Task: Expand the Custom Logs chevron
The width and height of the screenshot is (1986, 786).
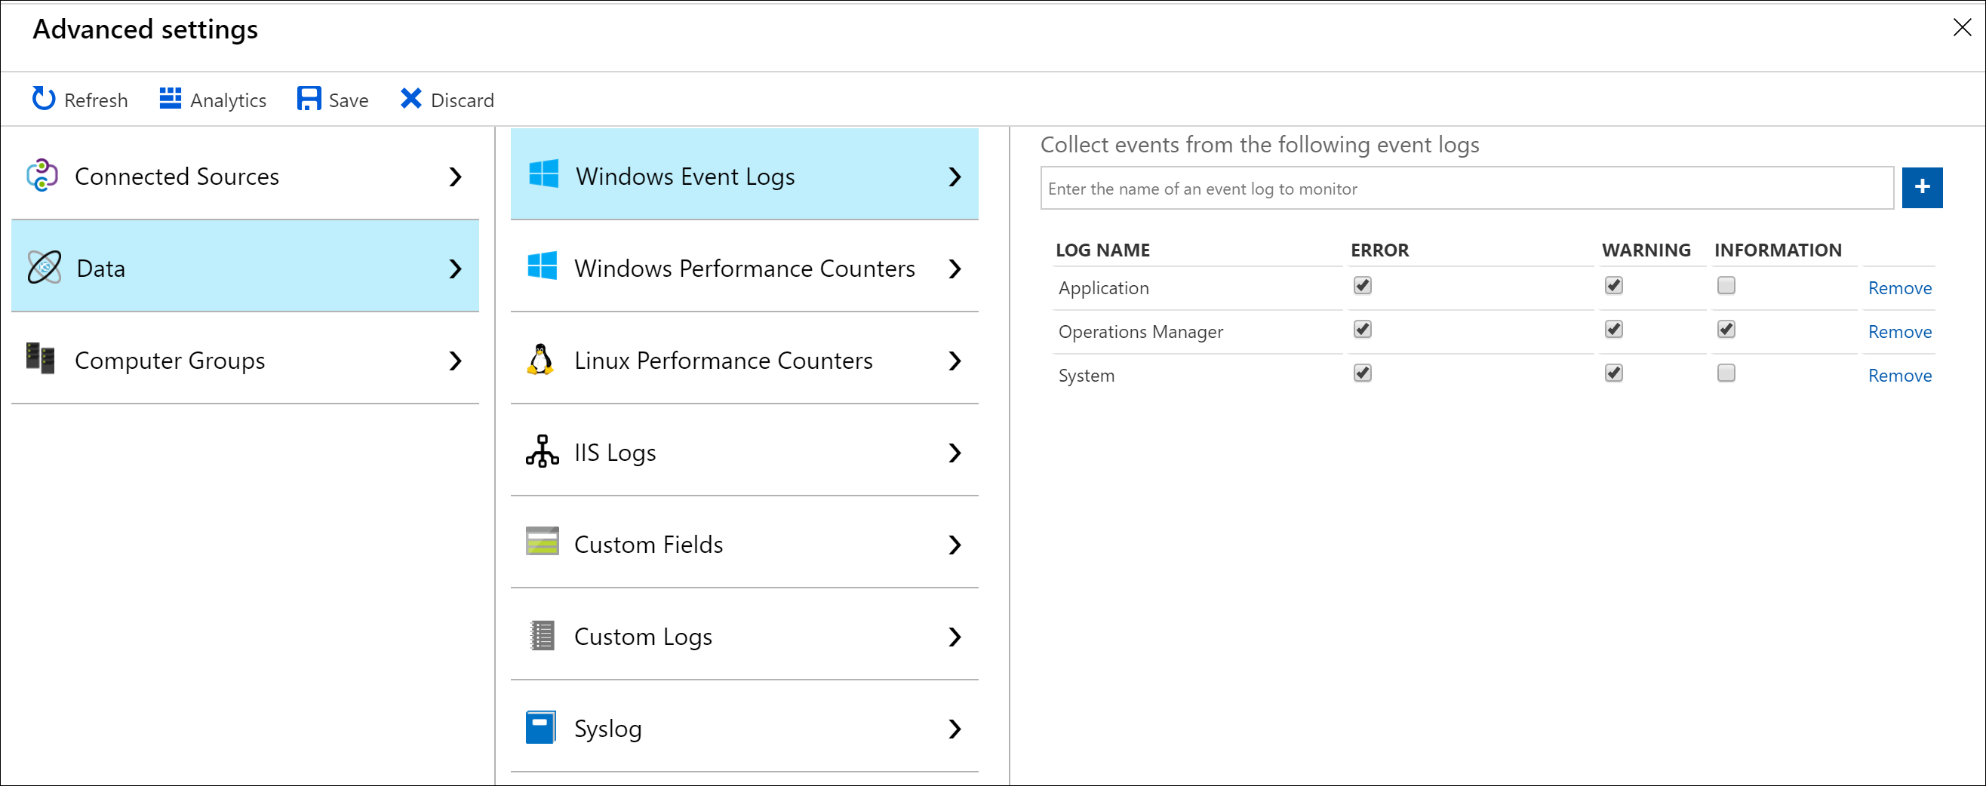Action: click(955, 637)
